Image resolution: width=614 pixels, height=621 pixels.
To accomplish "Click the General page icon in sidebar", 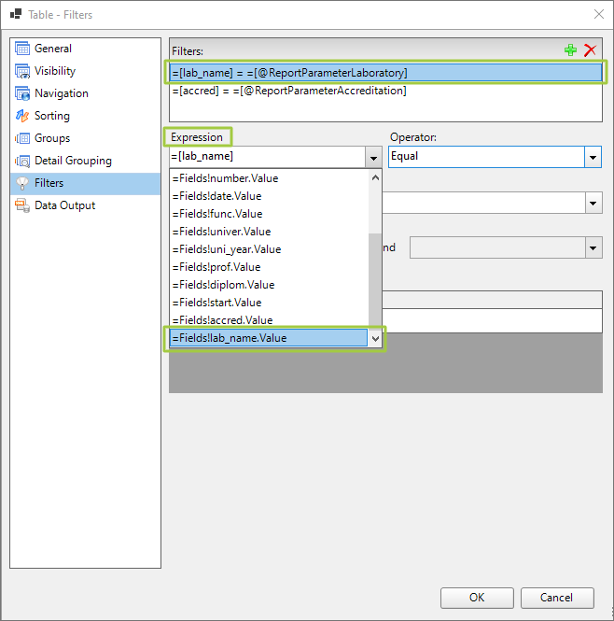I will 22,49.
